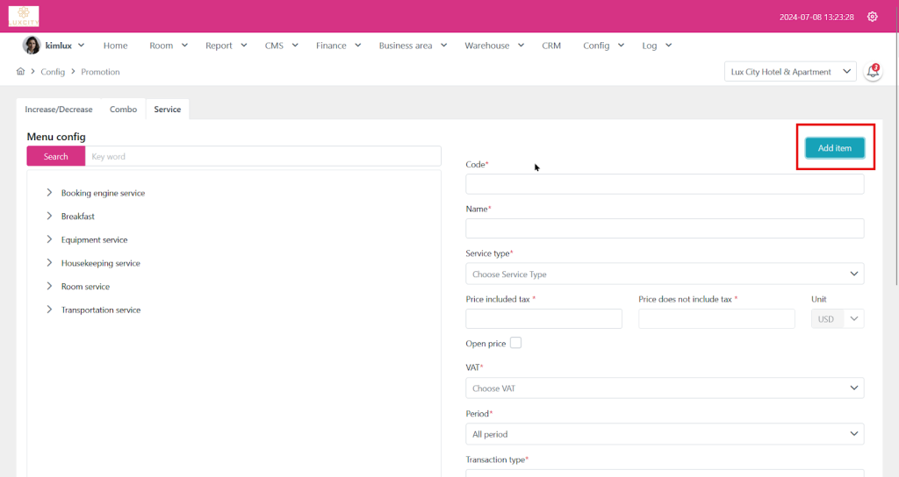Open the Lux City Hotel & Apartment selector

pyautogui.click(x=790, y=72)
